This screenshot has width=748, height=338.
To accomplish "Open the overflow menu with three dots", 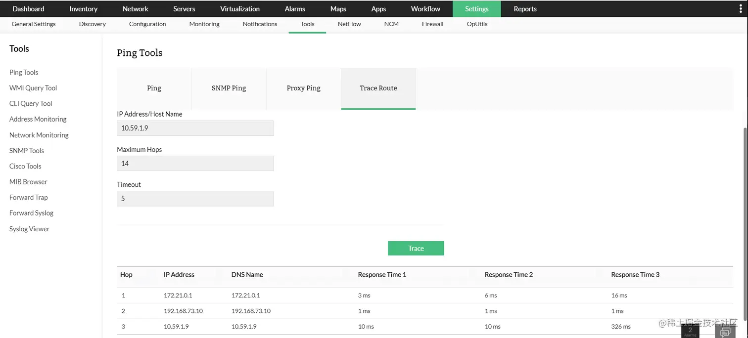I will point(741,8).
